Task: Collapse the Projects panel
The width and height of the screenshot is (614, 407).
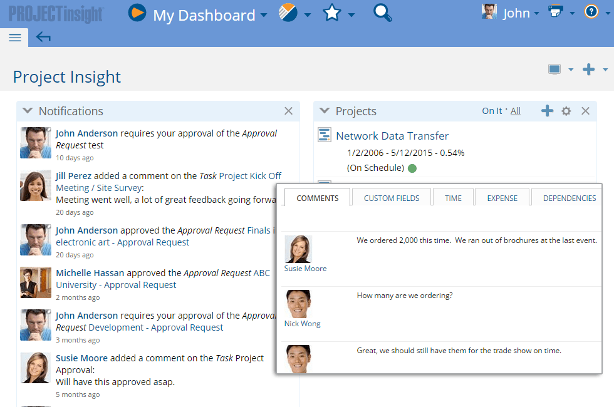Action: tap(325, 111)
